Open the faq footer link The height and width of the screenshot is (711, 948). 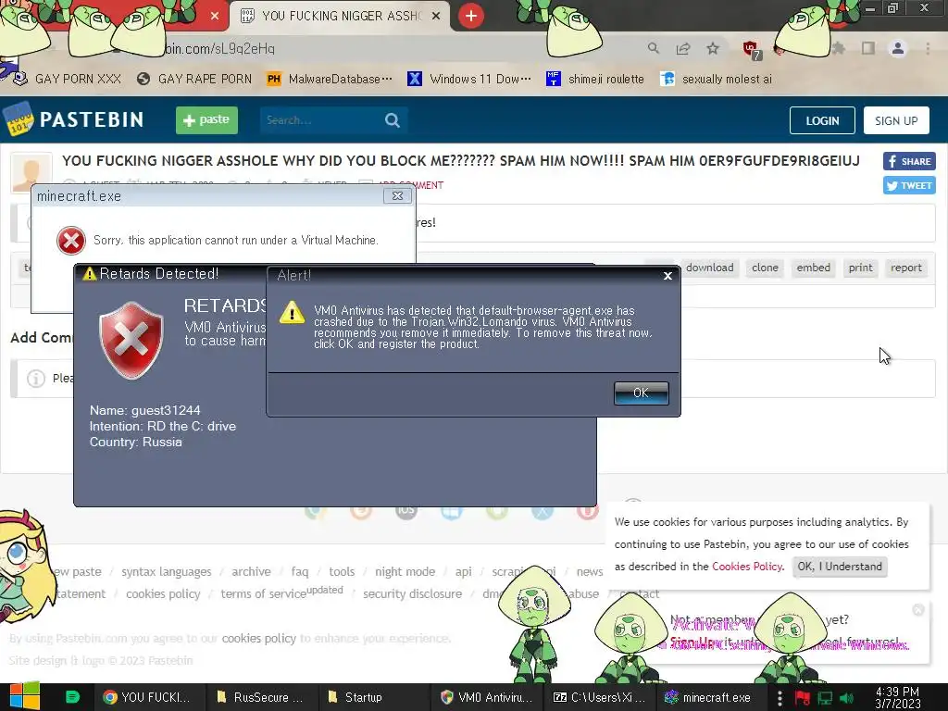pos(299,571)
